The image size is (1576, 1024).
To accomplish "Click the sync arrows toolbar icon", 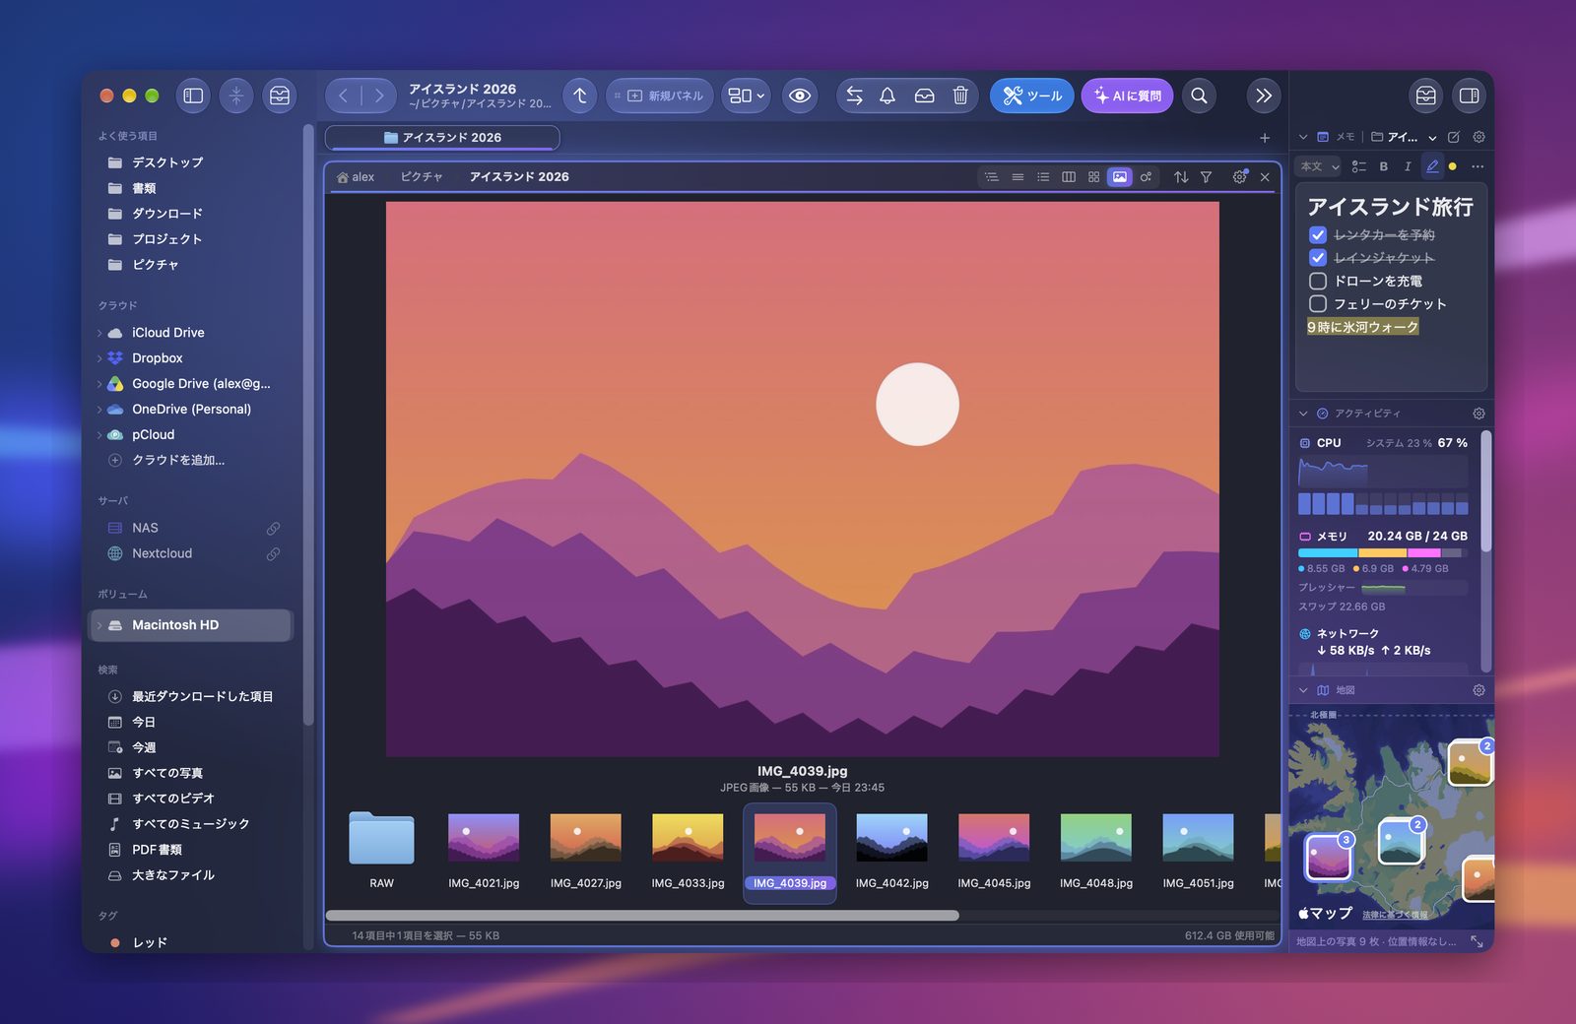I will (x=854, y=96).
